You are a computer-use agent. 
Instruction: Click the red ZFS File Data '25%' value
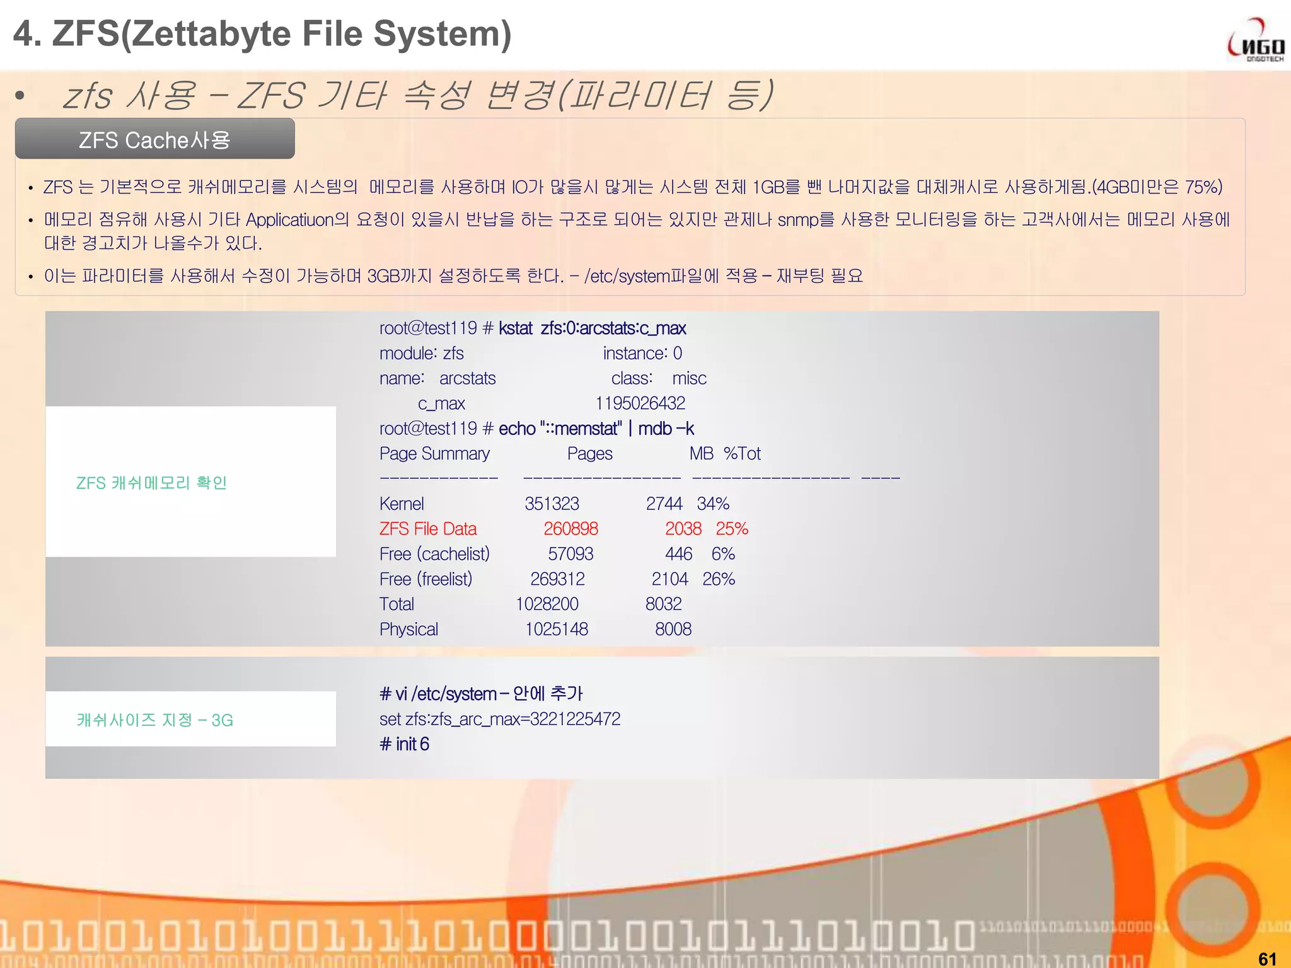[732, 529]
